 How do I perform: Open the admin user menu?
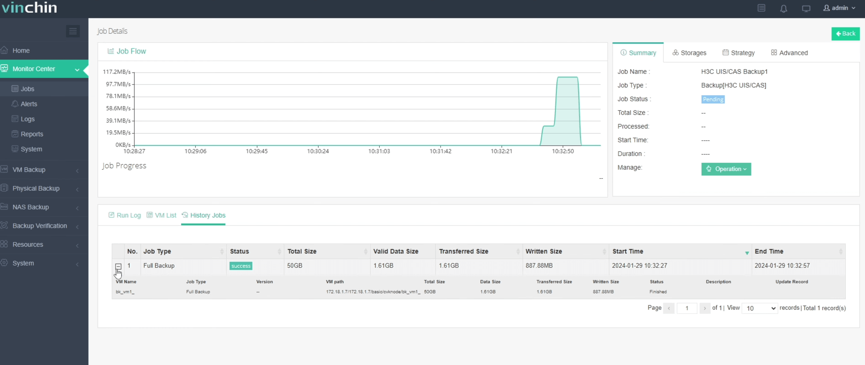point(839,8)
